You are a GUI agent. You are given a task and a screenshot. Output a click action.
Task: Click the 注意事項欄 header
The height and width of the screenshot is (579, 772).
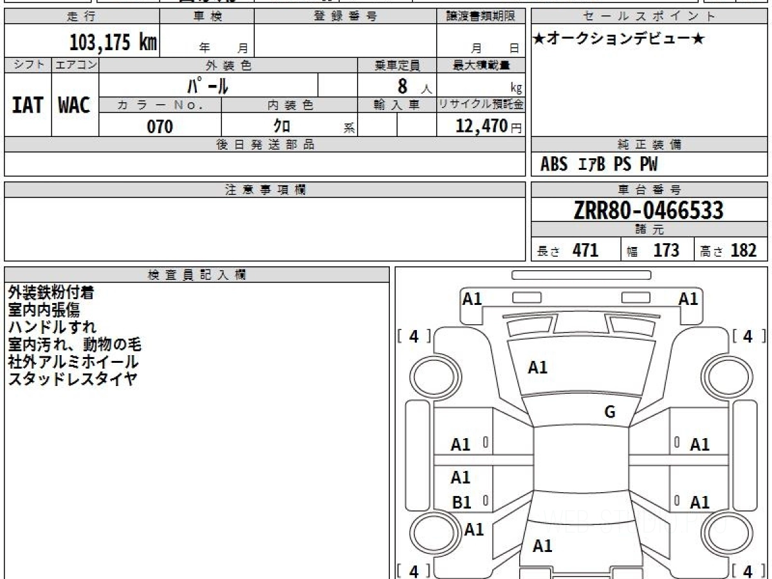click(265, 190)
